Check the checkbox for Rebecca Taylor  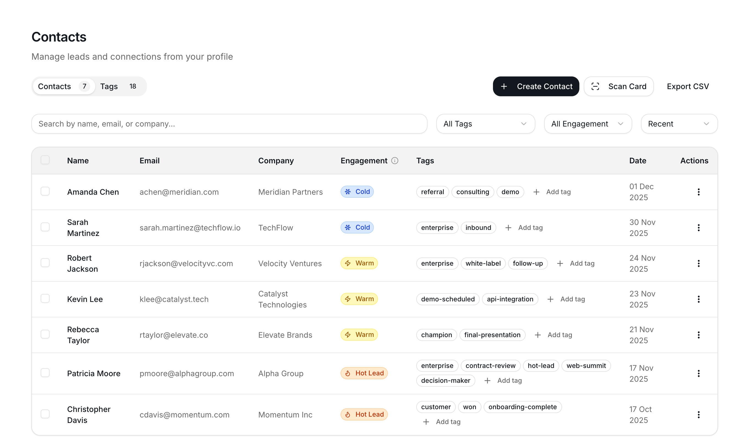tap(45, 334)
